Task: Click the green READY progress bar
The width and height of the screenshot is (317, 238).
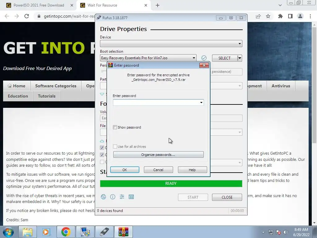Action: tap(171, 183)
